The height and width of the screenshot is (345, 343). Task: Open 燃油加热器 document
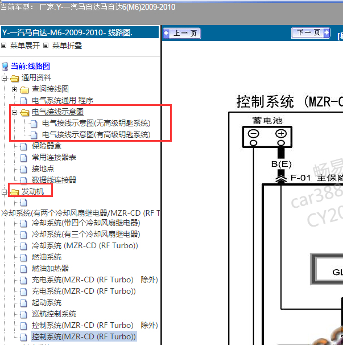pos(51,268)
